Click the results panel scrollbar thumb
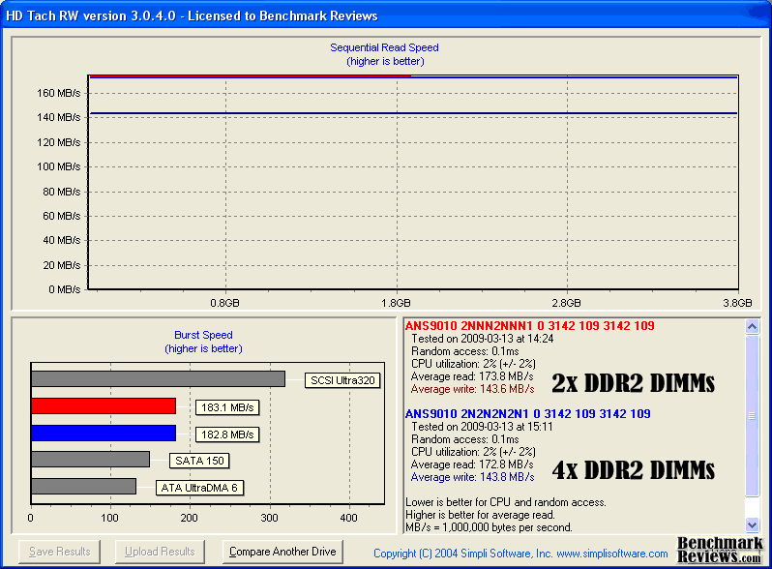Image resolution: width=772 pixels, height=569 pixels. pyautogui.click(x=752, y=415)
